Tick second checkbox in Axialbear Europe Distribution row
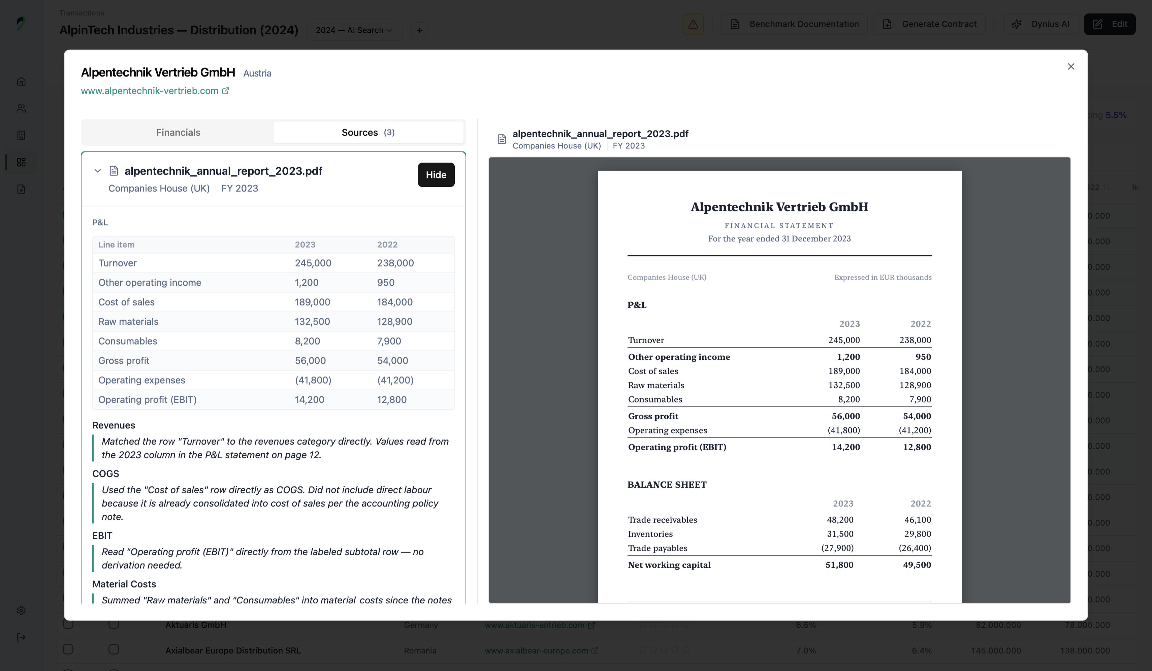This screenshot has width=1152, height=671. [x=114, y=649]
